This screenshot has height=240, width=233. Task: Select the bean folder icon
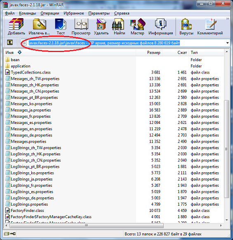click(x=7, y=60)
